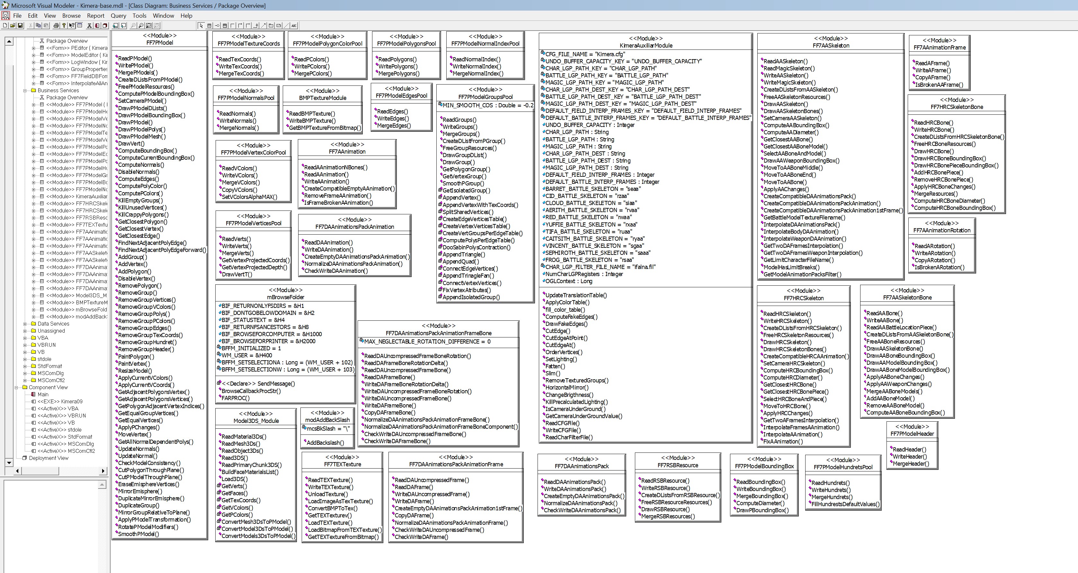Click the Zoom Out magnifier icon
This screenshot has height=573, width=1078.
coord(141,25)
